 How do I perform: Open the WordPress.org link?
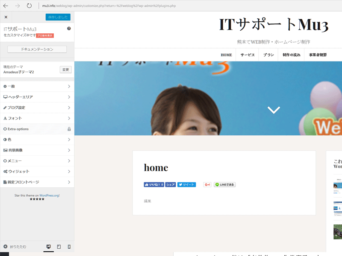pos(49,195)
